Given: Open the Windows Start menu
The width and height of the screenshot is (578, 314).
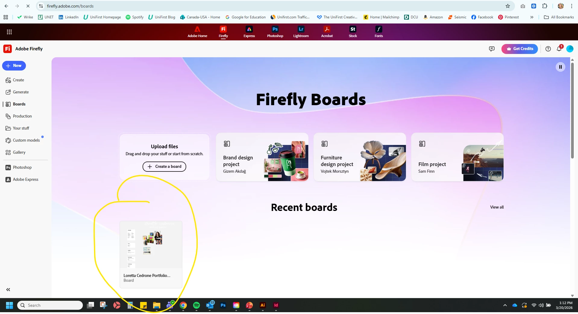Looking at the screenshot, I should click(x=9, y=306).
